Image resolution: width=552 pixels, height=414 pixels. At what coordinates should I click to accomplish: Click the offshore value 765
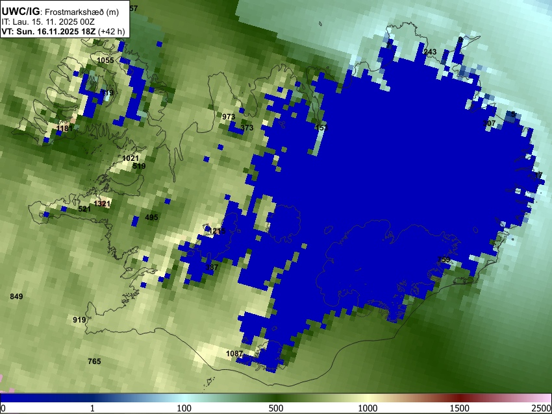(x=94, y=361)
